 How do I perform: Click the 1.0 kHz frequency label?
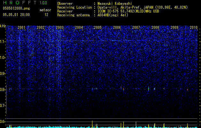tap(3, 58)
